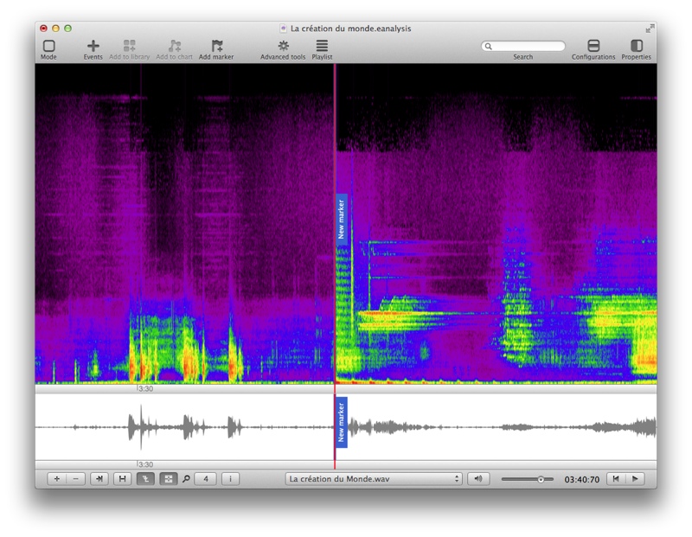Image resolution: width=692 pixels, height=537 pixels.
Task: Toggle the highlighted grid button in bottom bar
Action: pos(168,479)
